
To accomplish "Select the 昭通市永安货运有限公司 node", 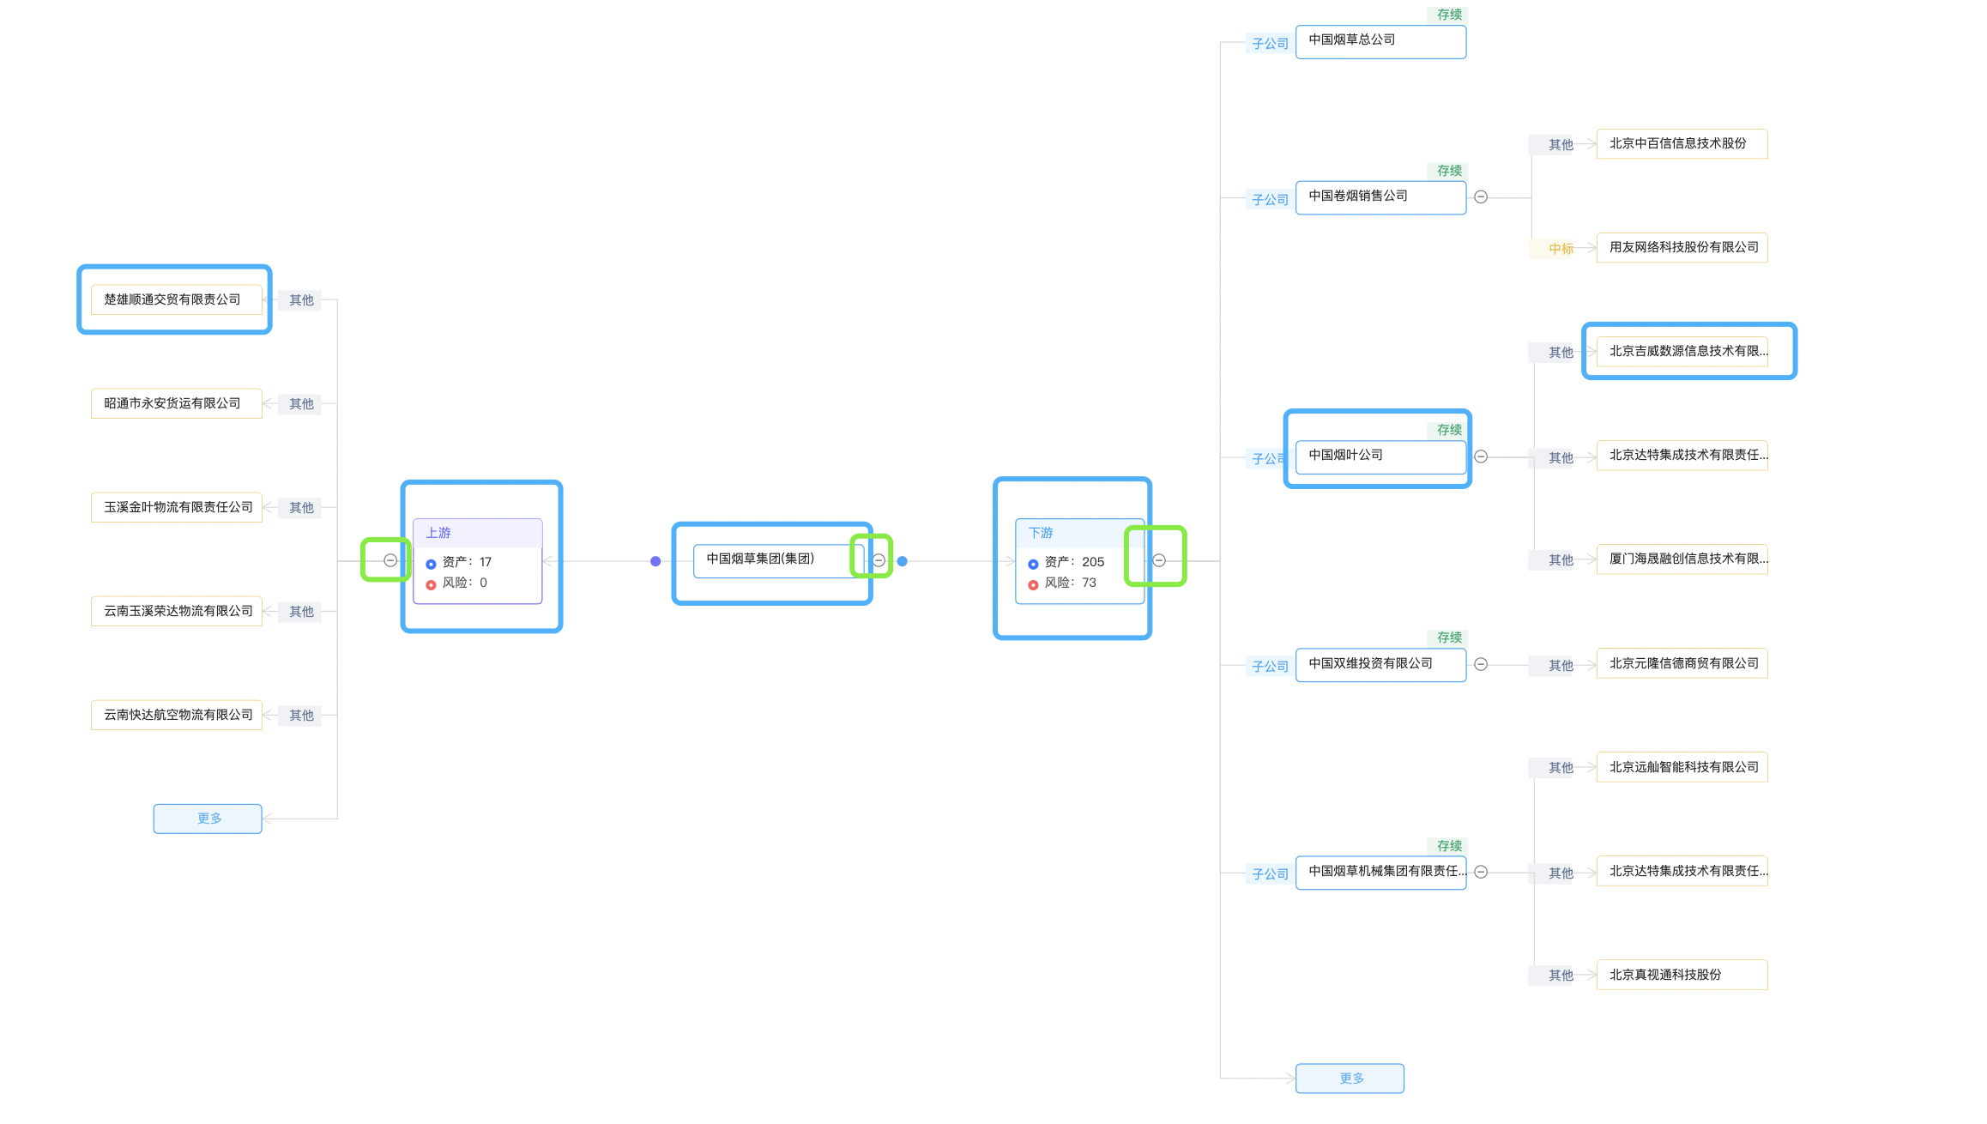I will coord(177,403).
